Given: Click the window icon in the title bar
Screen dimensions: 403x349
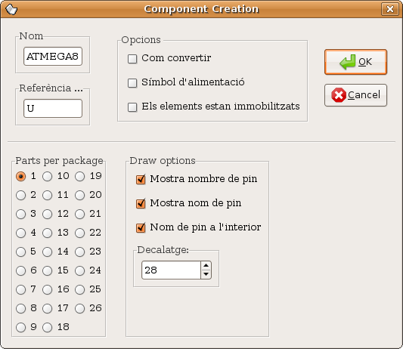Looking at the screenshot, I should tap(11, 10).
